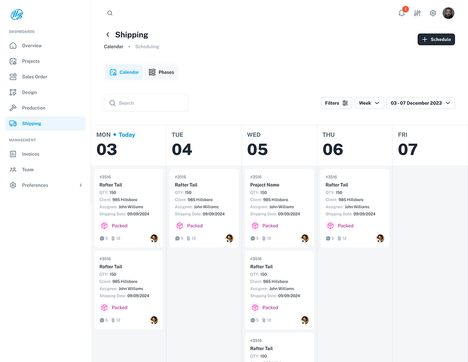This screenshot has height=362, width=468.
Task: Click the HB logo icon
Action: pos(17,14)
